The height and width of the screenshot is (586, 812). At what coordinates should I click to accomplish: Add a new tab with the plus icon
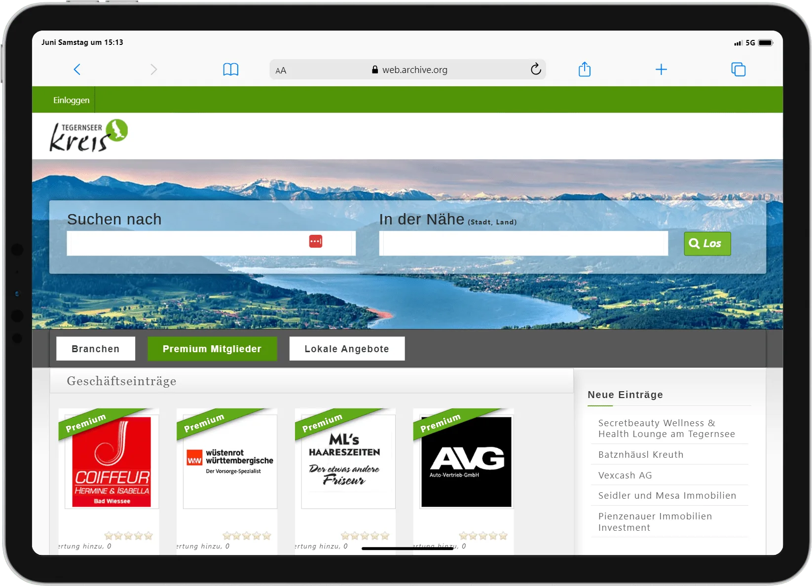click(661, 70)
